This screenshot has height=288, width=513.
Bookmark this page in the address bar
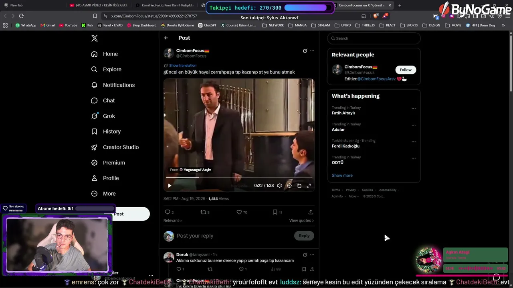pos(95,16)
